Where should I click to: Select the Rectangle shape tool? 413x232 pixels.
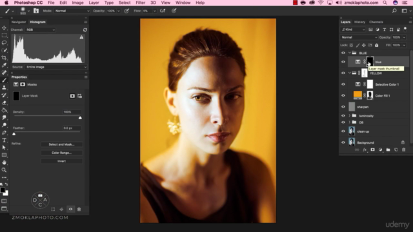[x=4, y=155]
